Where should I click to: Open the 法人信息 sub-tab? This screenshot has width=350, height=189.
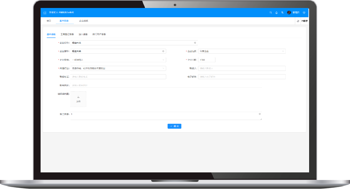click(x=83, y=34)
